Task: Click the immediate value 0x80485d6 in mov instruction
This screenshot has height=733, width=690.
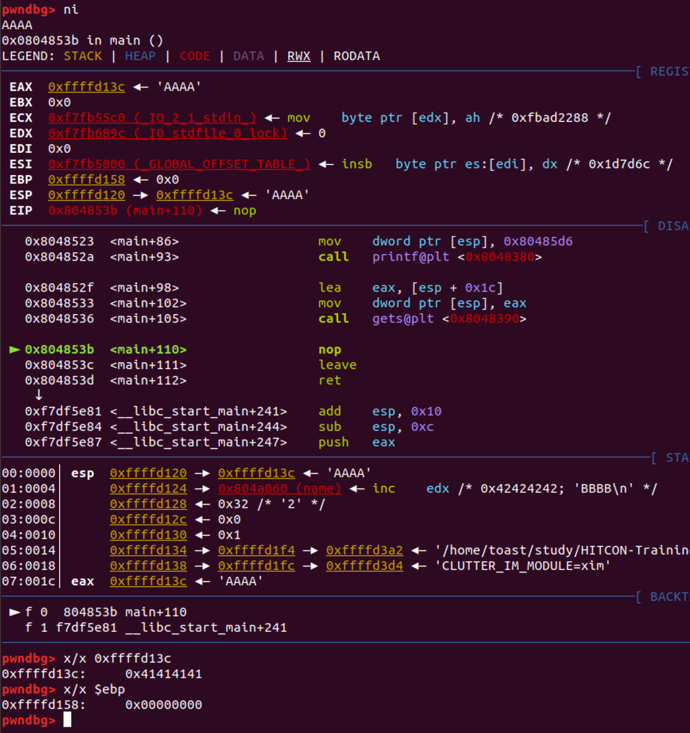Action: [x=538, y=241]
